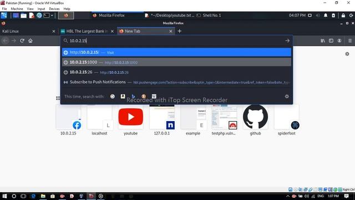355x200 pixels.
Task: Click the Go arrow in address bar
Action: coord(287,41)
